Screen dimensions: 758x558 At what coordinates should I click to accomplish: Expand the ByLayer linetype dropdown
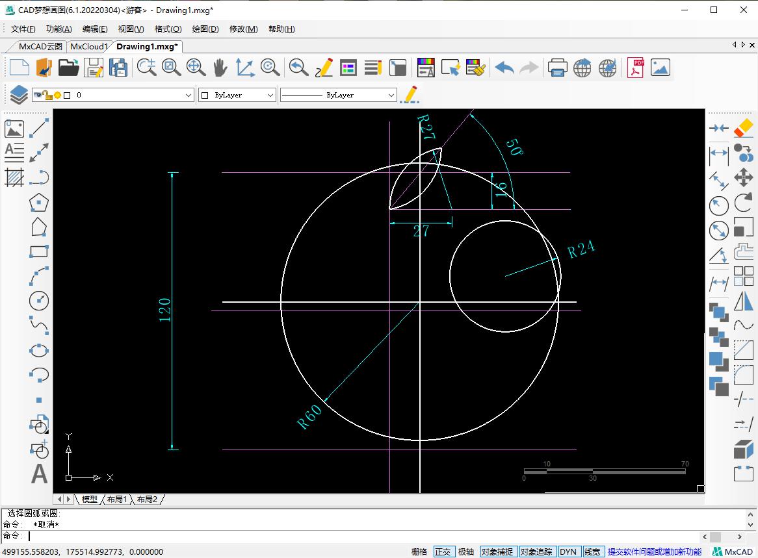391,95
